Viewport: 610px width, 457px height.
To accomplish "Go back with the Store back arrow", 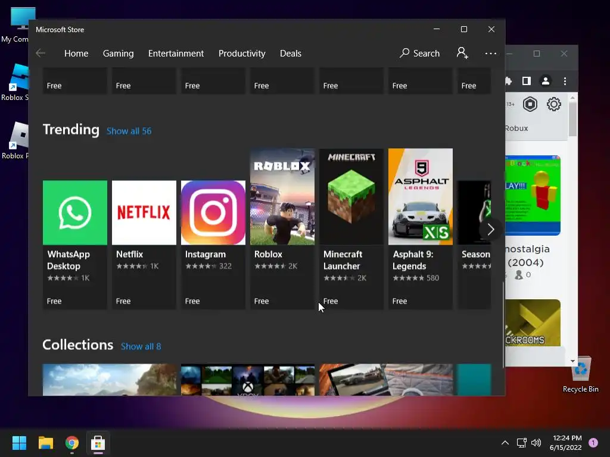I will [41, 53].
